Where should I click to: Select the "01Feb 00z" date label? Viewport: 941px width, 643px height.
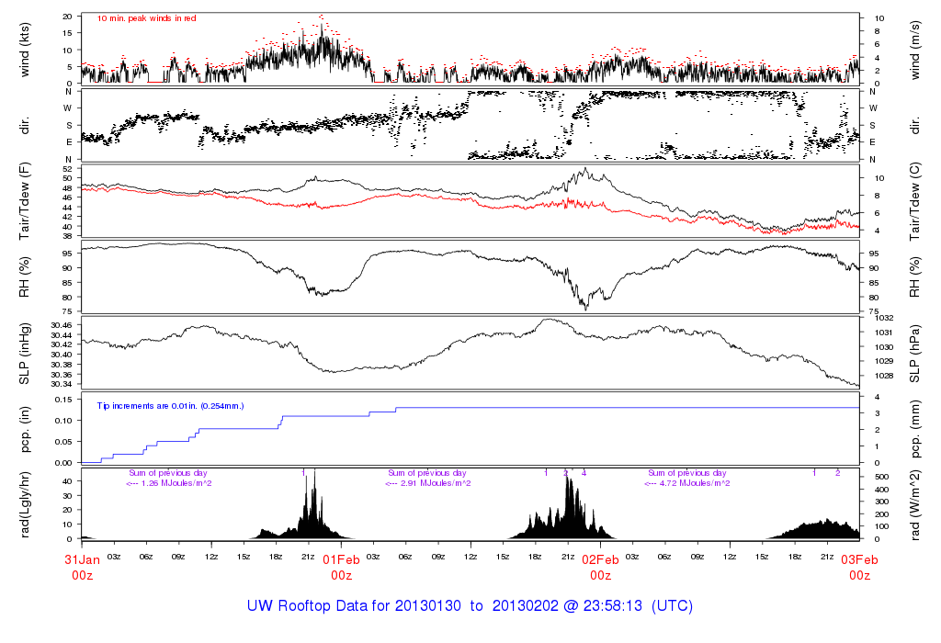click(342, 568)
